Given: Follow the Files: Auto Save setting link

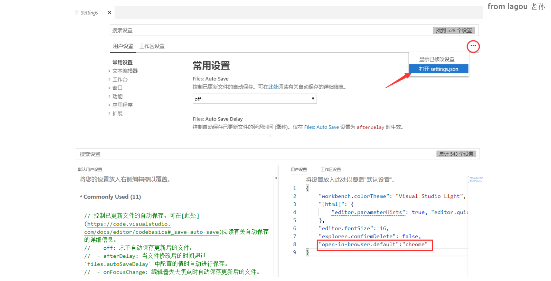Looking at the screenshot, I should (x=322, y=127).
